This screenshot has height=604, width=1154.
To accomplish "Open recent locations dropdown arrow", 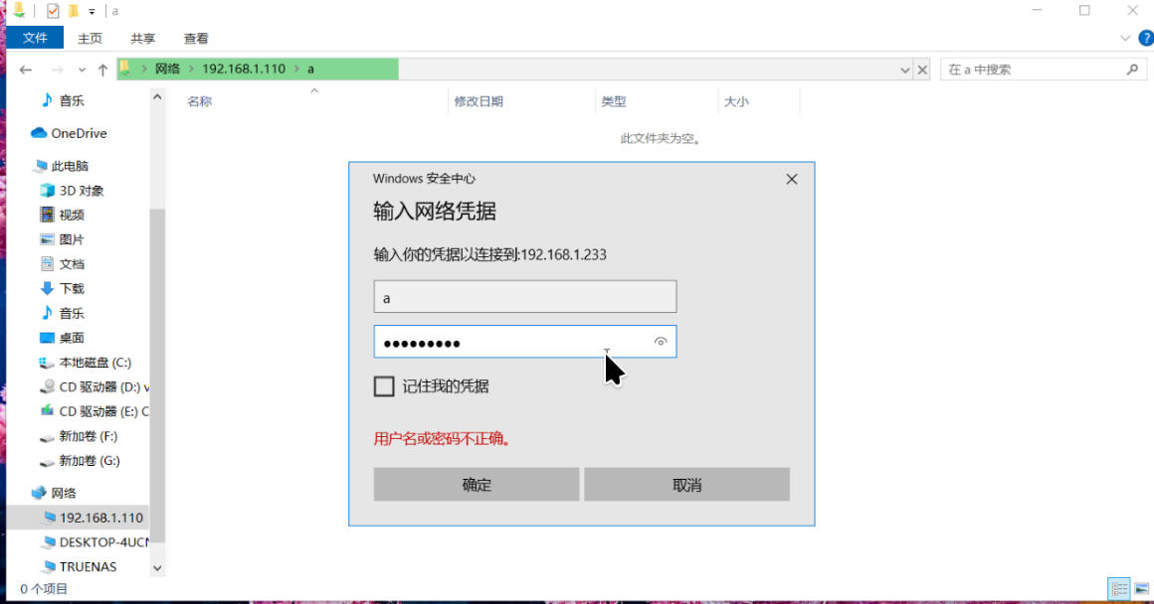I will click(x=82, y=70).
